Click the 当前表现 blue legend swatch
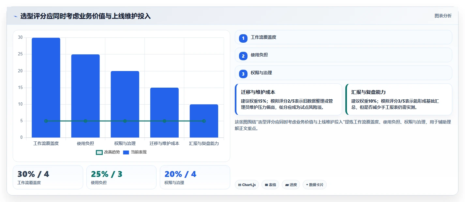This screenshot has height=202, width=465. 126,152
